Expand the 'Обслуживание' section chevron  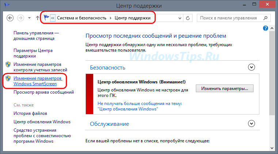click(x=251, y=123)
